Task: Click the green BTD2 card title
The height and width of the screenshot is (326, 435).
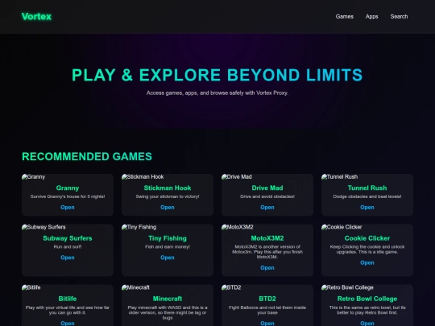Action: [267, 299]
